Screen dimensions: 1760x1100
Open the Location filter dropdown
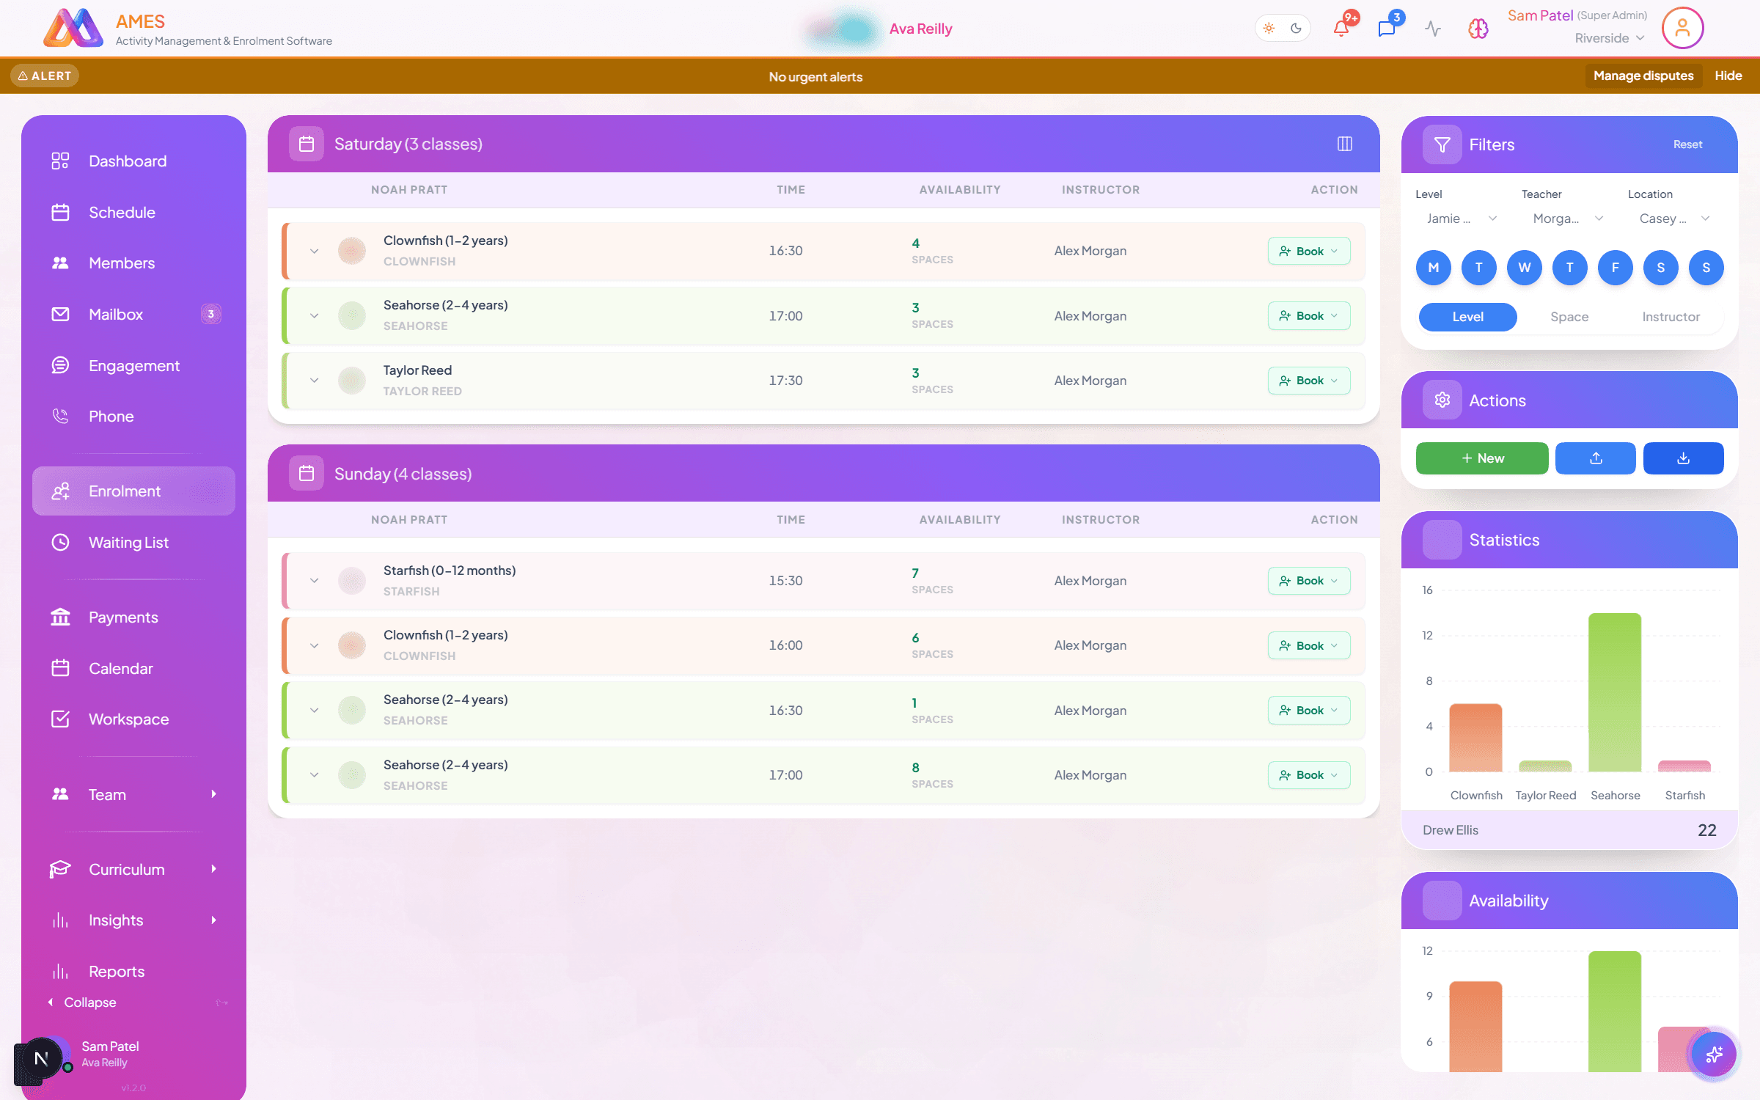coord(1674,219)
